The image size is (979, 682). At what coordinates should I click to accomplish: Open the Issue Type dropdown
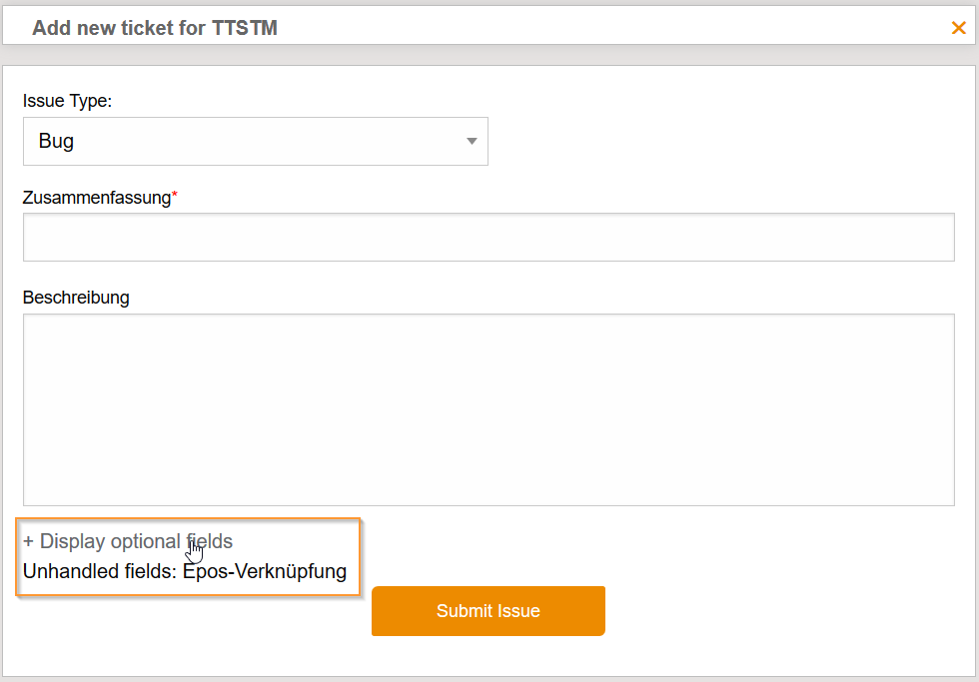(x=255, y=142)
